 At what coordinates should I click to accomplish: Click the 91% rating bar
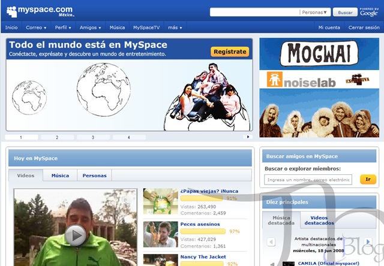pos(202,198)
